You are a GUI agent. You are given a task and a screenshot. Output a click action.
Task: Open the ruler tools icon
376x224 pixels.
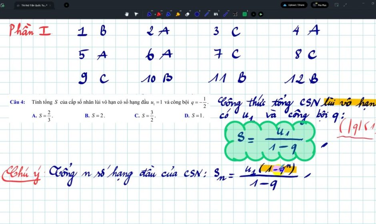(216, 14)
